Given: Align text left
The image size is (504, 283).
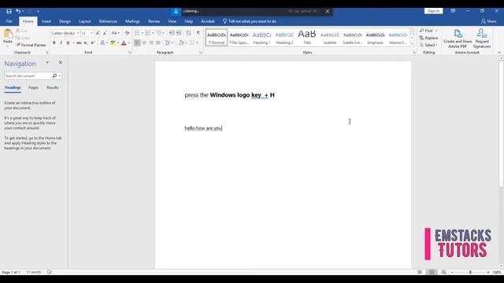Looking at the screenshot, I should 137,42.
